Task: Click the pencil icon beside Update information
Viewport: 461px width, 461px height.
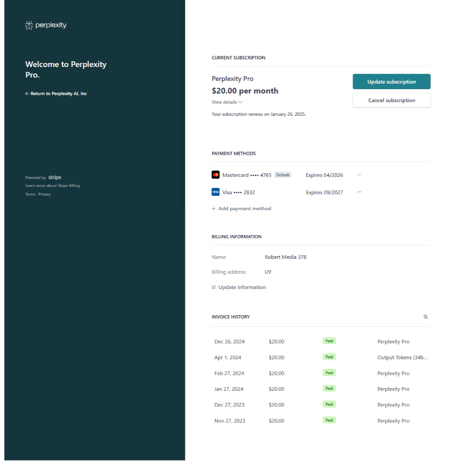Action: [x=214, y=287]
